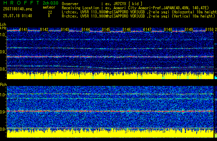The image size is (217, 141).
Task: Click the Lch channel label
Action: point(3,24)
